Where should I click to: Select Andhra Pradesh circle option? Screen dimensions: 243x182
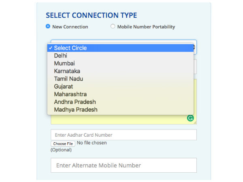click(75, 102)
